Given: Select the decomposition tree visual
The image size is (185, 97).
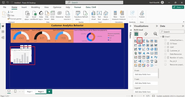Looking at the screenshot, I should 140,61.
